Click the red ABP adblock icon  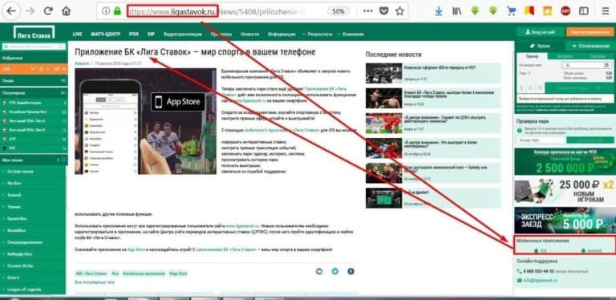pos(565,11)
